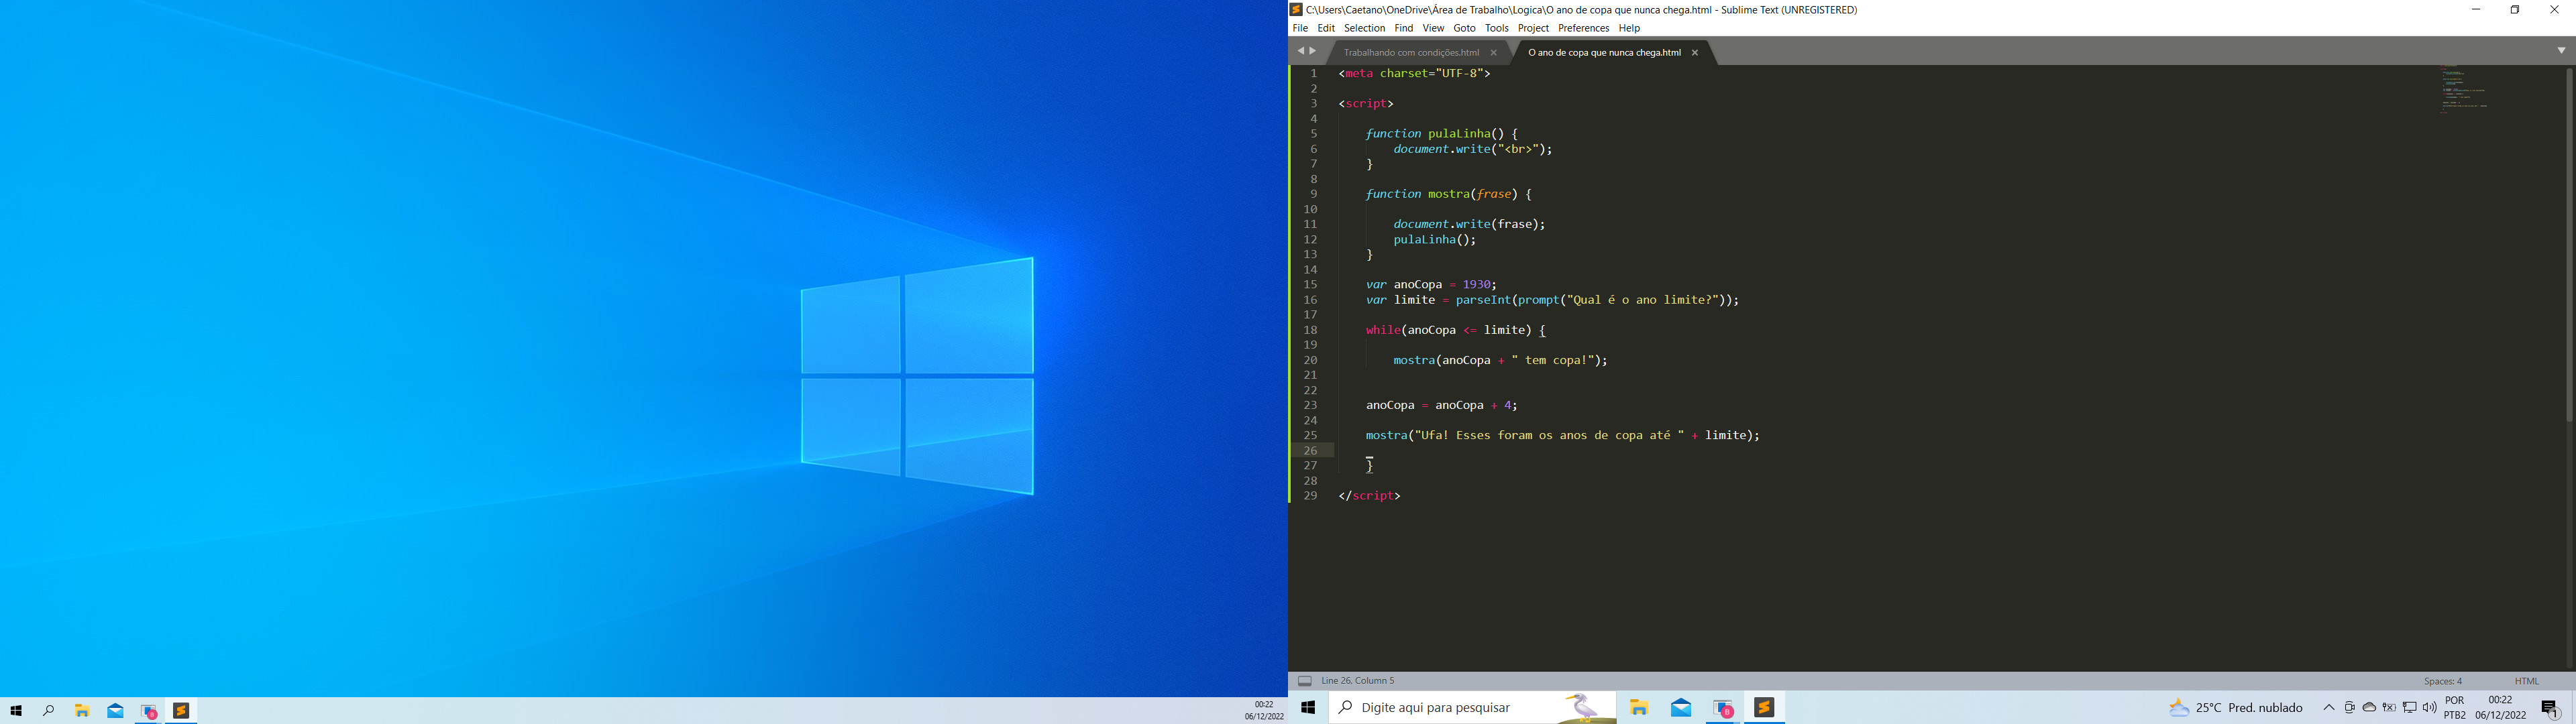
Task: Open Mail icon on the wallpaper monitor taskbar
Action: pos(116,711)
